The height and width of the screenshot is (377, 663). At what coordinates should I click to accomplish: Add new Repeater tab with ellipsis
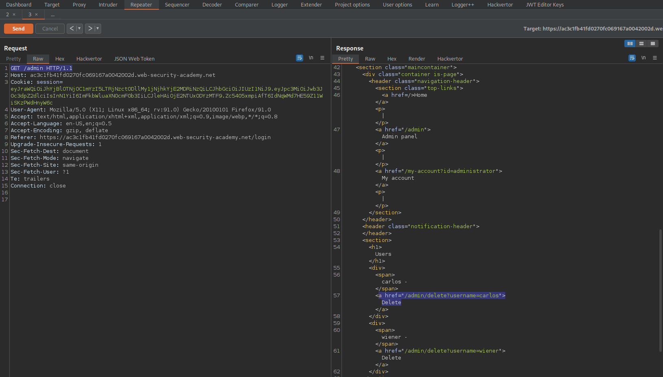point(52,15)
